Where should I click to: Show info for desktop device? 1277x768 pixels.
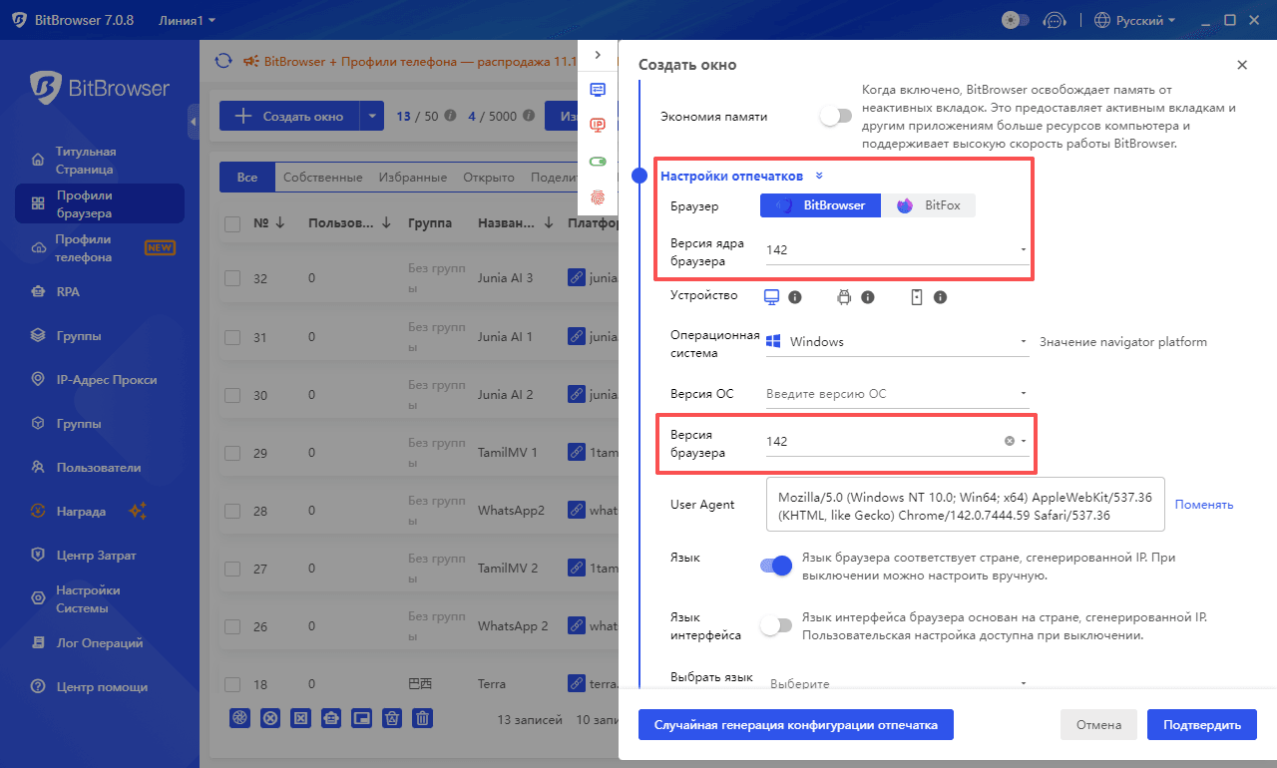point(795,297)
